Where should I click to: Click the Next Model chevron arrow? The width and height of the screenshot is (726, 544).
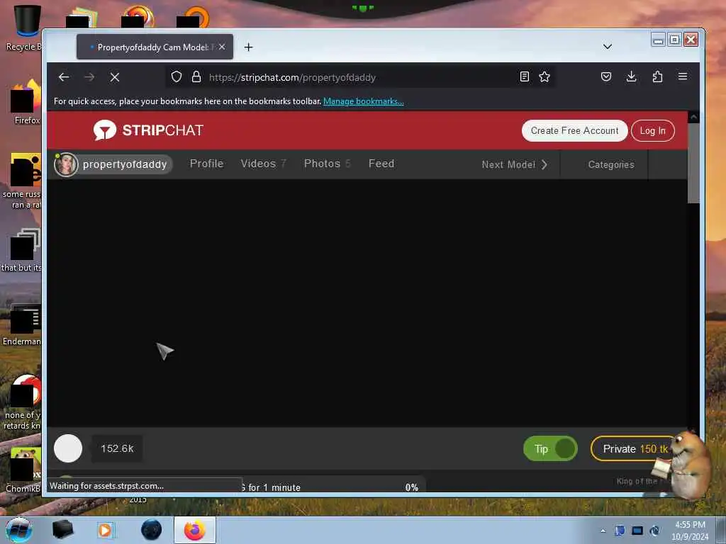point(544,164)
